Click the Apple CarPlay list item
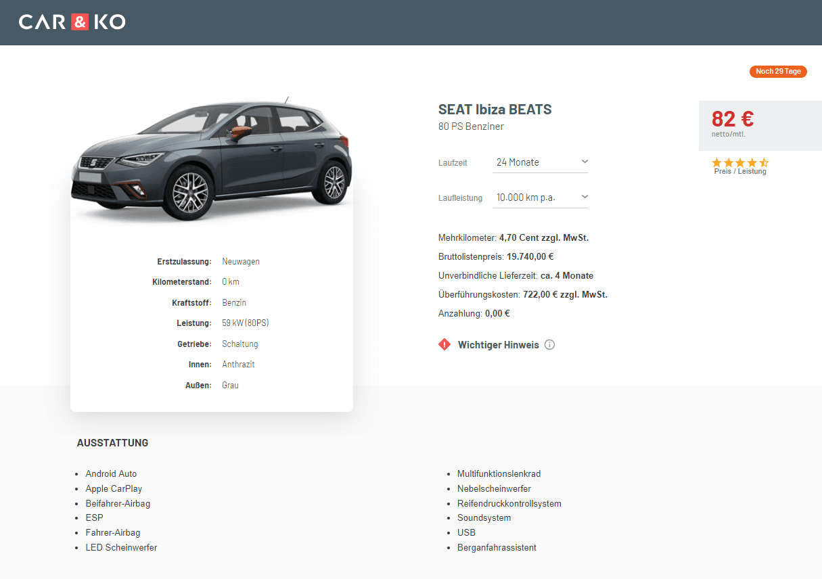 (114, 489)
